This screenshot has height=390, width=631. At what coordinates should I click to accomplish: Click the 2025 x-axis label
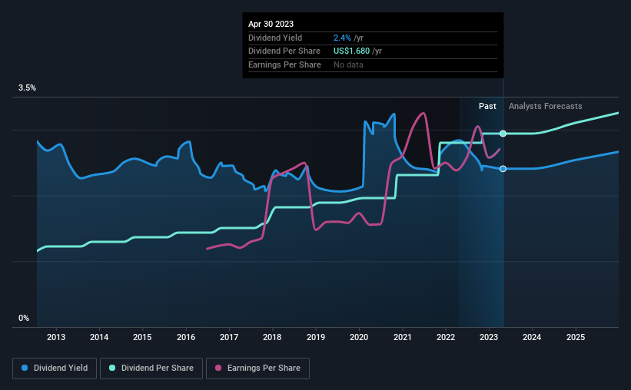576,337
